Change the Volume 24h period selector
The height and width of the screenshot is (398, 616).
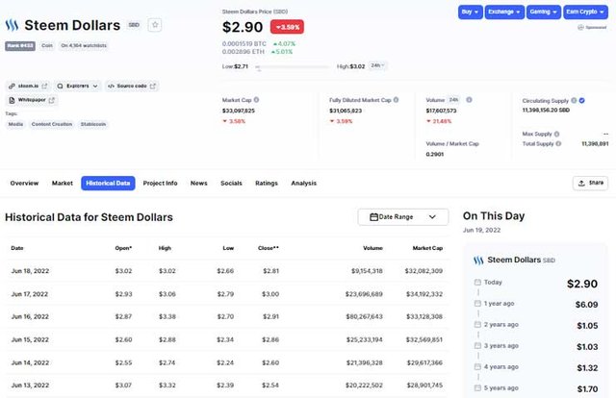(453, 100)
